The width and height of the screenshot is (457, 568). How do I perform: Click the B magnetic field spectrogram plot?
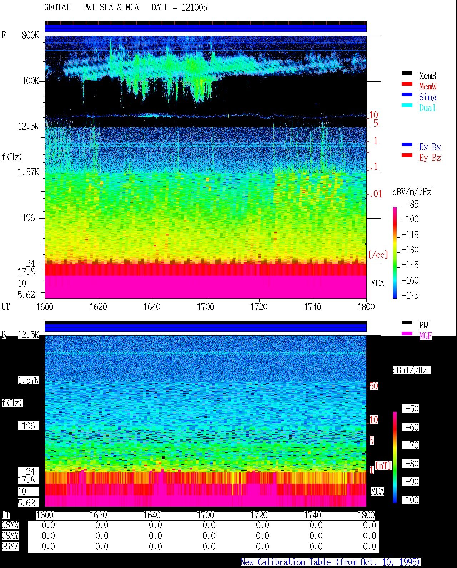pos(206,421)
